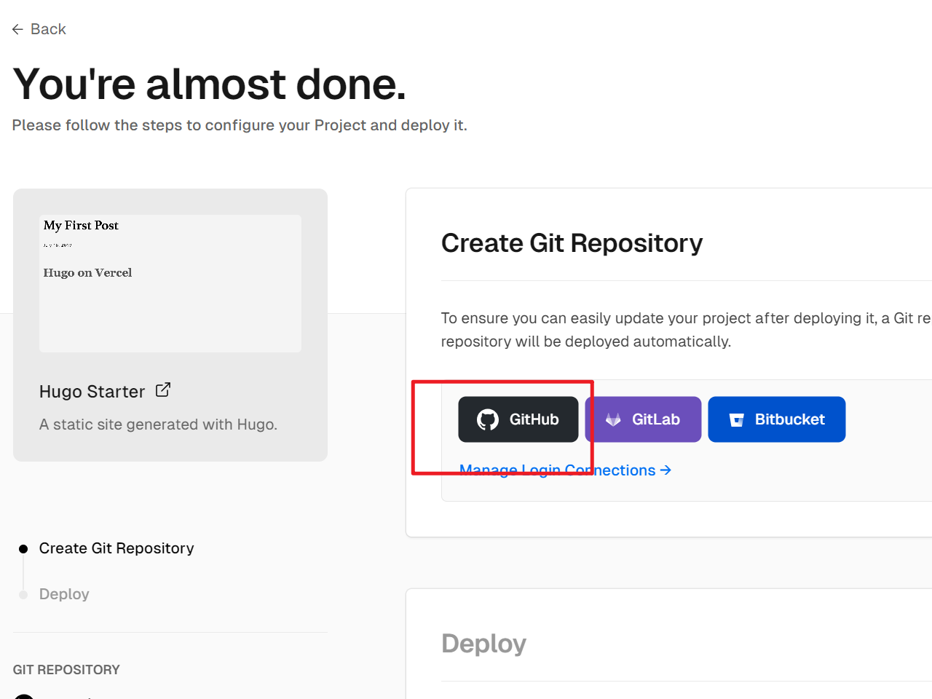Click the Create Git Repository heading

[572, 243]
